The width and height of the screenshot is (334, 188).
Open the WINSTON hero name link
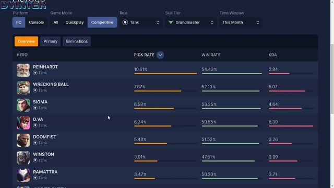[43, 155]
